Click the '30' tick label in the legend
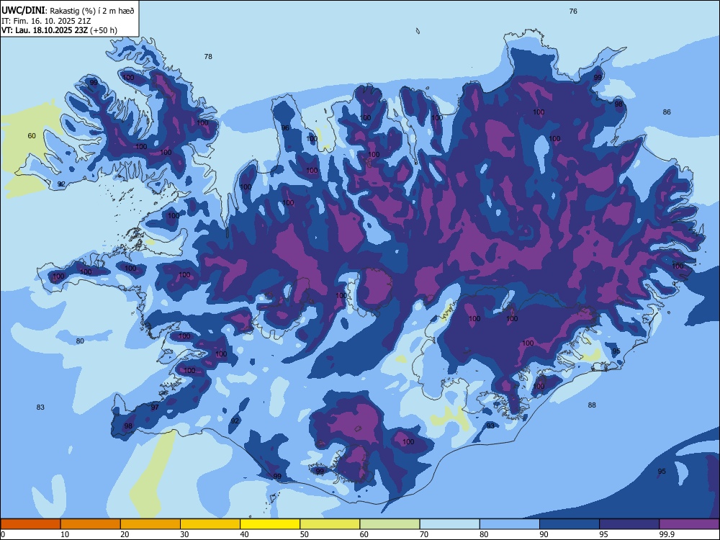This screenshot has width=720, height=540. 184,534
